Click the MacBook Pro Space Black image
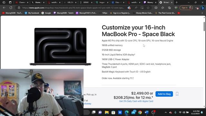 (x=61, y=46)
